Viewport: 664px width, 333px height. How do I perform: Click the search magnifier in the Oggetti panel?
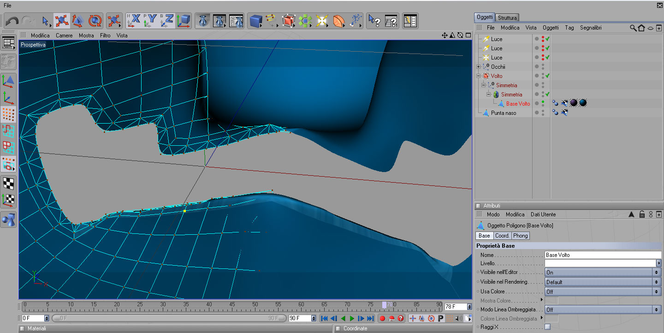[x=633, y=28]
